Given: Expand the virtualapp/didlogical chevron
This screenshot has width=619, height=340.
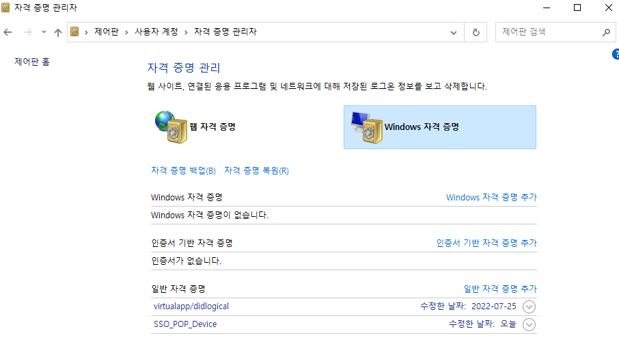Looking at the screenshot, I should 529,306.
